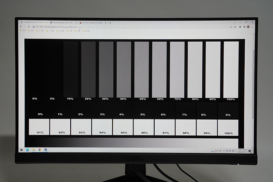
Task: Go back with the browser back arrow
Action: (x=21, y=27)
